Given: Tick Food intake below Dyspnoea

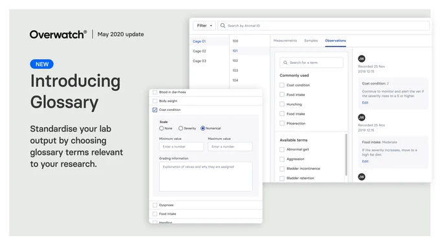Looking at the screenshot, I should (155, 214).
